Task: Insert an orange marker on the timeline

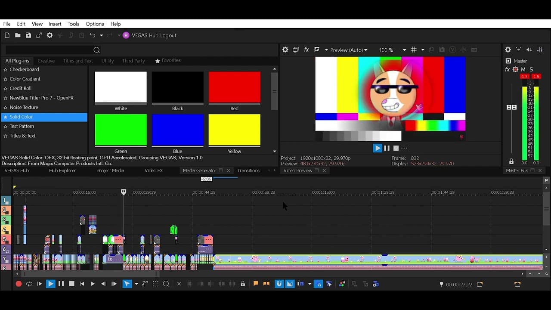Action: tap(256, 284)
